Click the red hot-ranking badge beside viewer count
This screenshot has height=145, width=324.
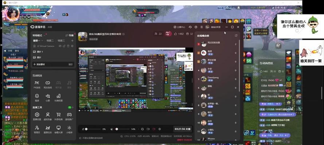(x=168, y=34)
